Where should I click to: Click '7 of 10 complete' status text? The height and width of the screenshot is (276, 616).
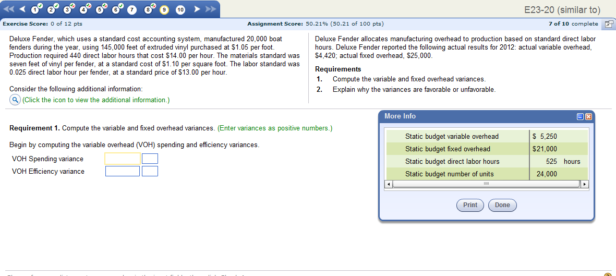[x=574, y=24]
